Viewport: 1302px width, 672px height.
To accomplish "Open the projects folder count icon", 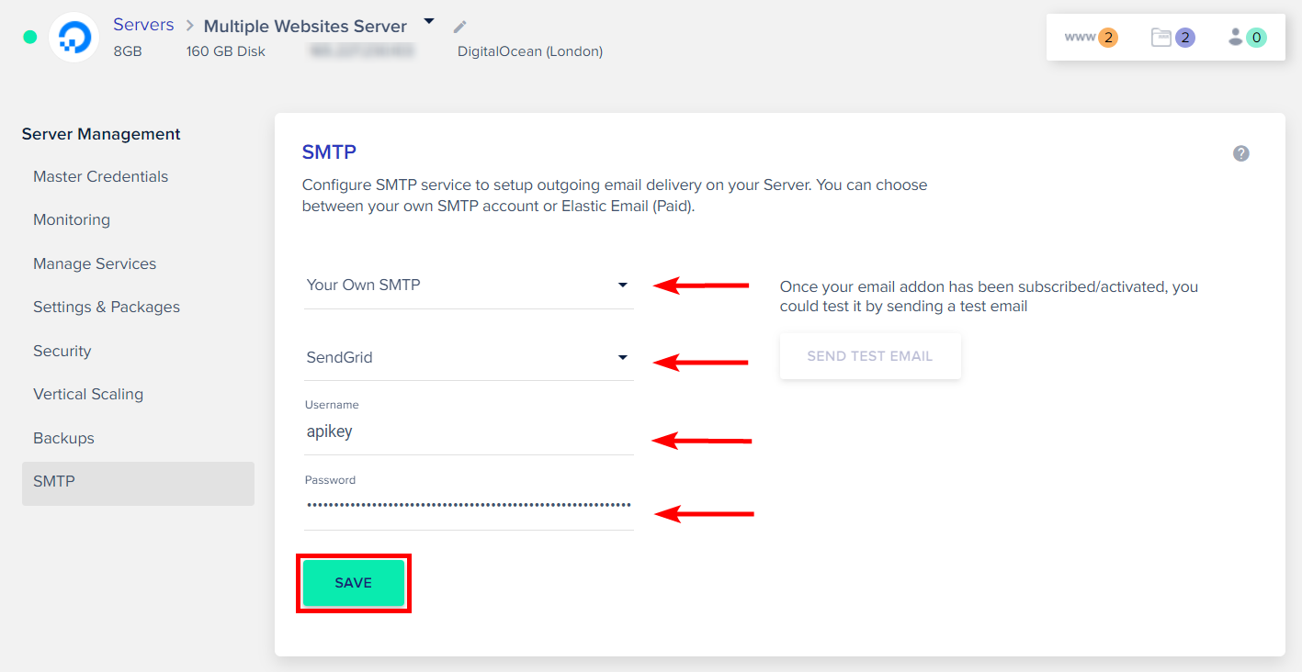I will click(1172, 38).
